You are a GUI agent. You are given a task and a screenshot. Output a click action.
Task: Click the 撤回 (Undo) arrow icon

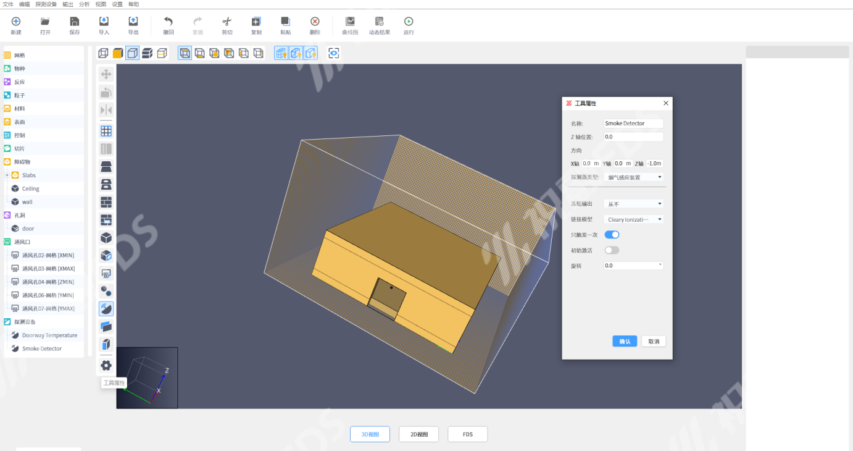(x=169, y=22)
